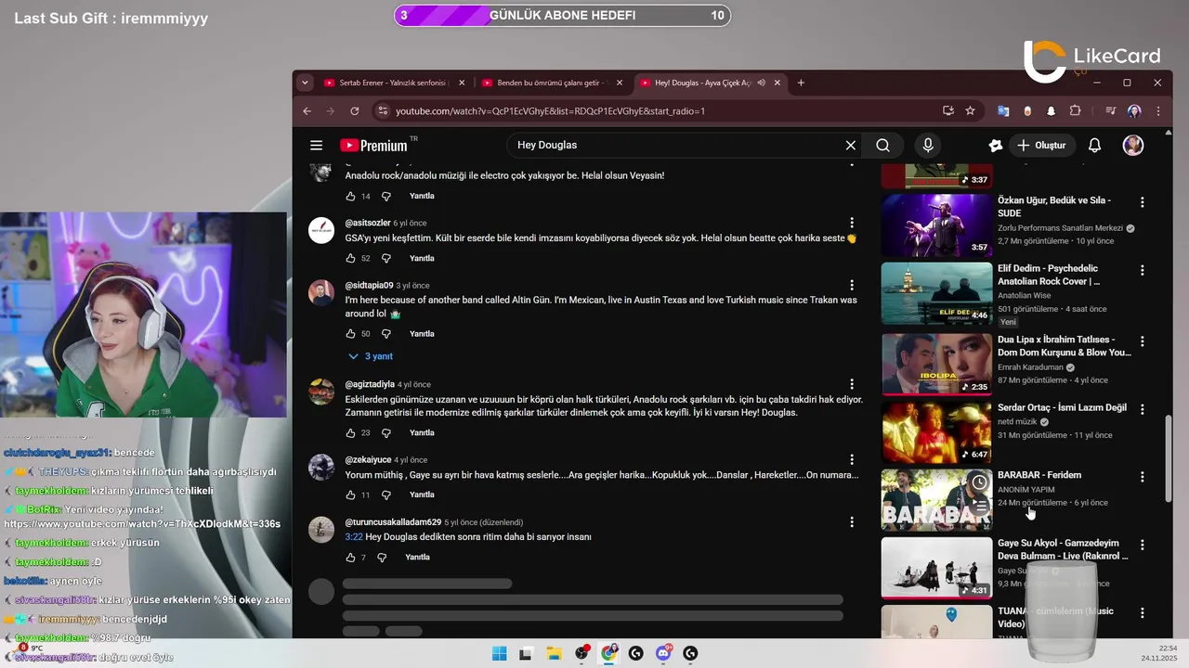Open more options for Serdar Ortaç video
The height and width of the screenshot is (668, 1189).
pos(1143,409)
